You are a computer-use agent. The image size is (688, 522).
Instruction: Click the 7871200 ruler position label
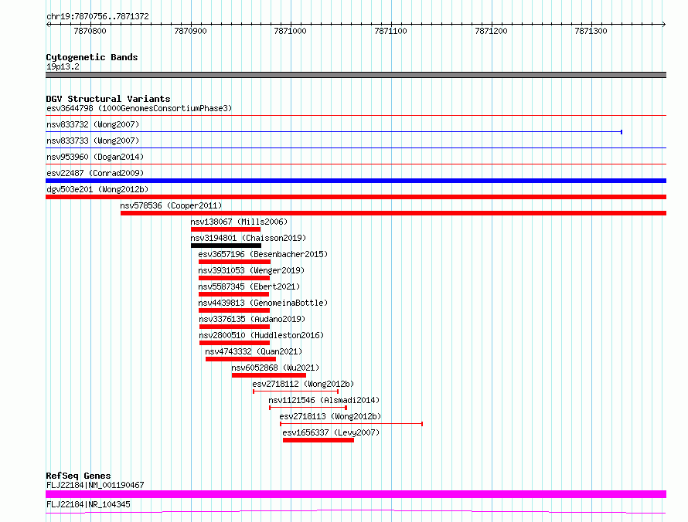click(x=491, y=31)
